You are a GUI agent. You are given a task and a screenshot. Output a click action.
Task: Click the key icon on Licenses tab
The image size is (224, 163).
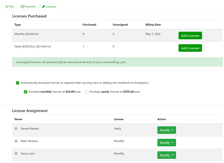pos(44,7)
